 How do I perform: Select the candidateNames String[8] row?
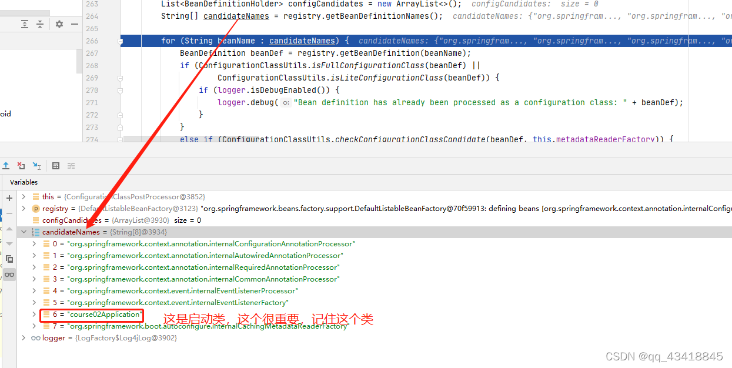375,232
